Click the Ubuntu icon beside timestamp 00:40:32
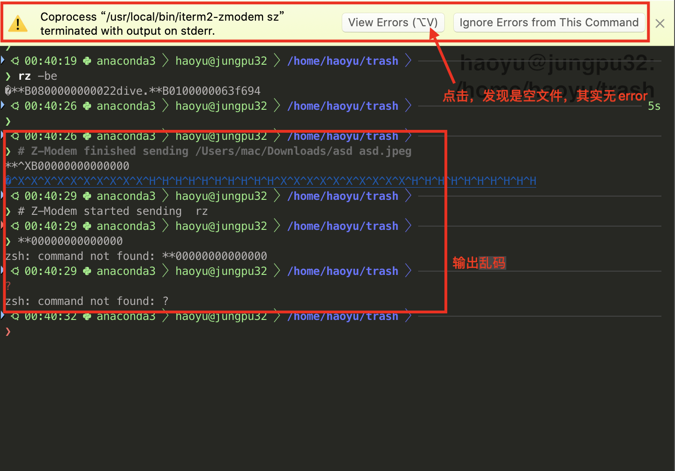This screenshot has width=675, height=471. point(15,317)
